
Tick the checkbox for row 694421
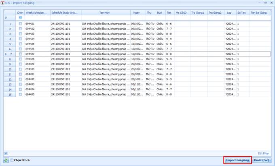(x=20, y=24)
